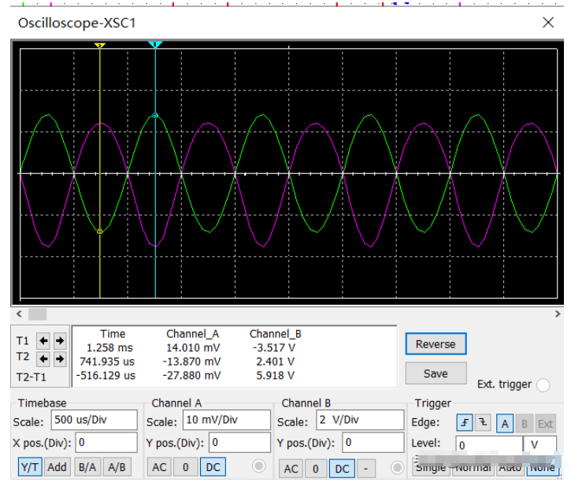Set Channel B coupling to DC
Image resolution: width=571 pixels, height=486 pixels.
coord(342,469)
